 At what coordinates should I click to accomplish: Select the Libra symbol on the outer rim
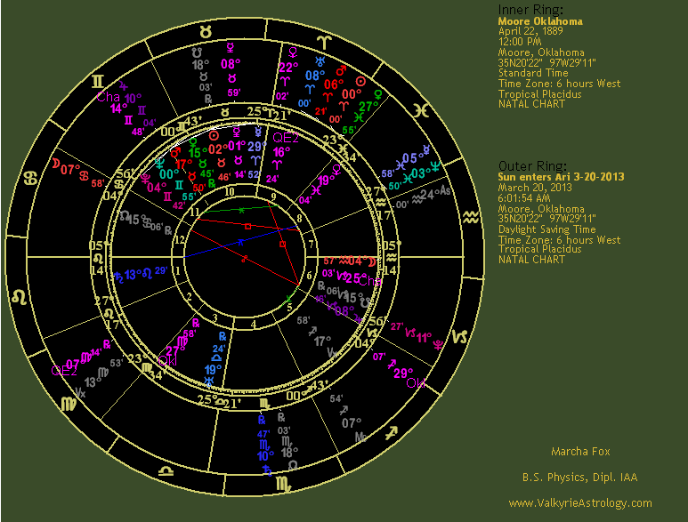162,471
